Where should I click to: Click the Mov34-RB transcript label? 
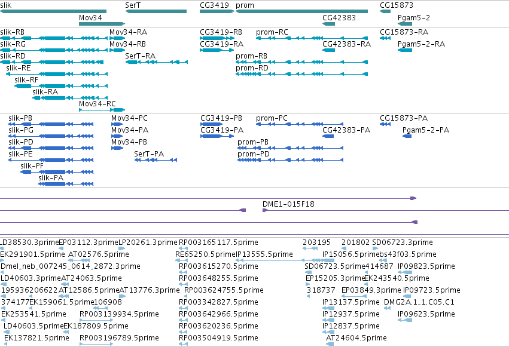coord(127,44)
